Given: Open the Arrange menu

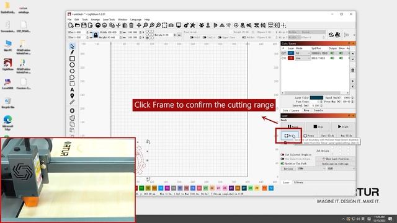Looking at the screenshot, I should [x=95, y=19].
